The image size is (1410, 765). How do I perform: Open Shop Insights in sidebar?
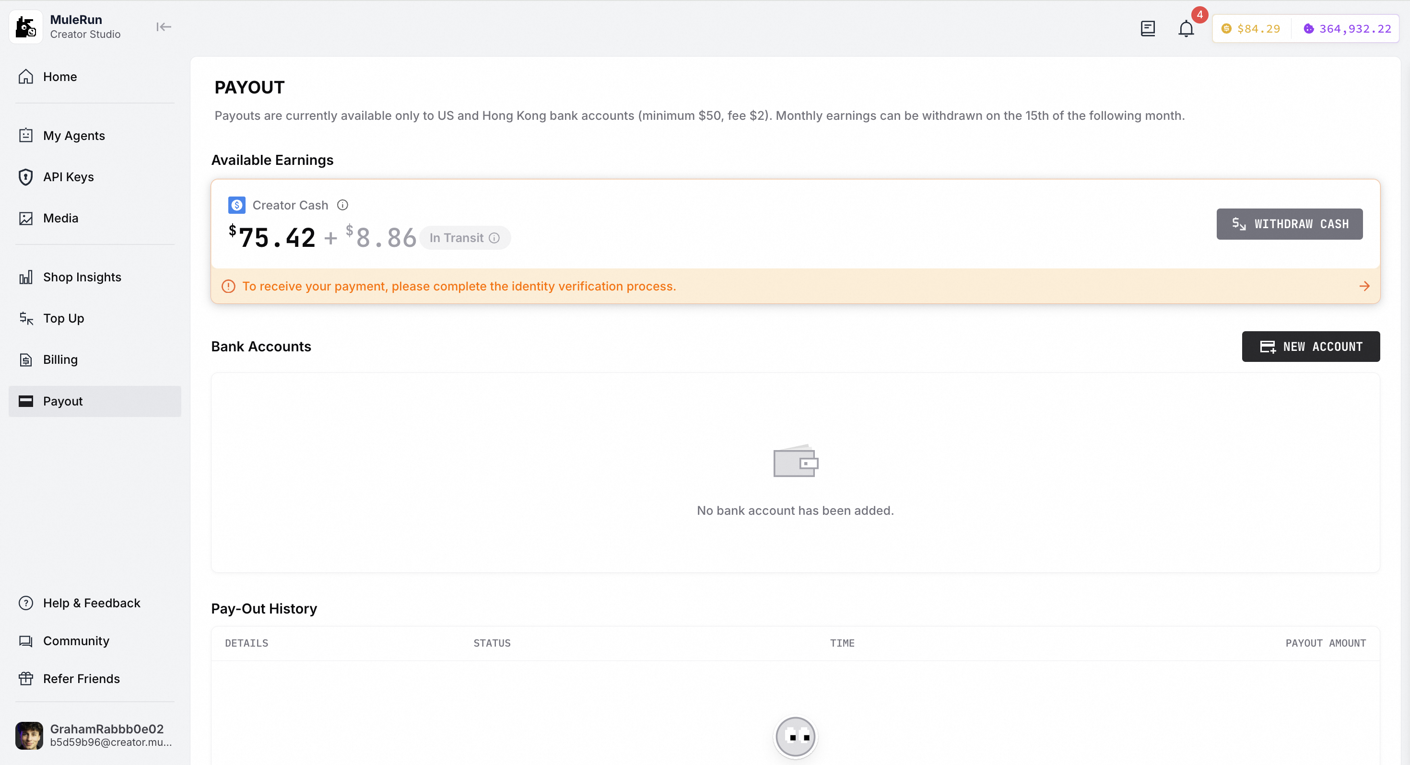82,278
